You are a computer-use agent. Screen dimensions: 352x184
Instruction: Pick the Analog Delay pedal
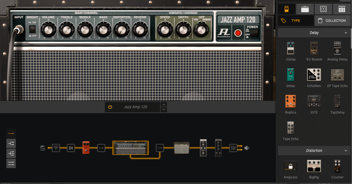[x=337, y=48]
